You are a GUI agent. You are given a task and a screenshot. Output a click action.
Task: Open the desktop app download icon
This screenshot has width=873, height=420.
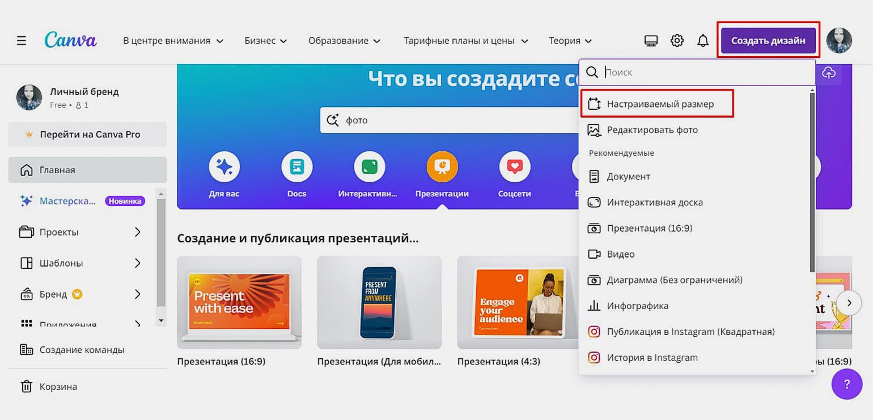click(651, 41)
